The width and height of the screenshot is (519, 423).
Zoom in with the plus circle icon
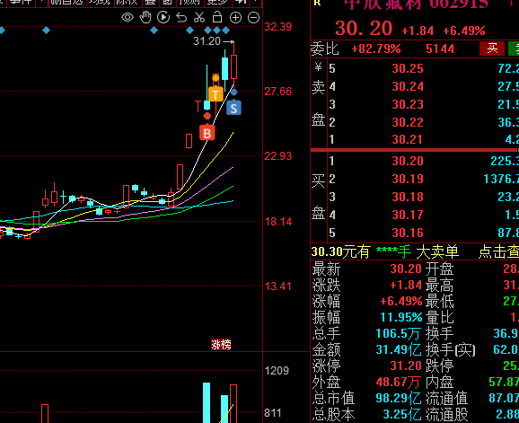click(x=235, y=17)
